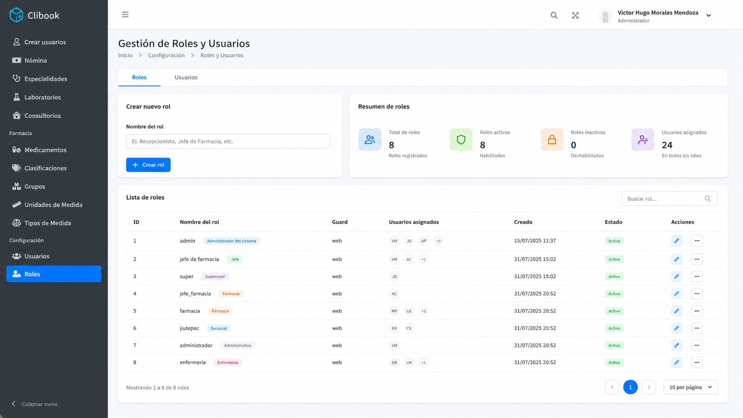
Task: Click the user avatar in header
Action: coord(605,16)
